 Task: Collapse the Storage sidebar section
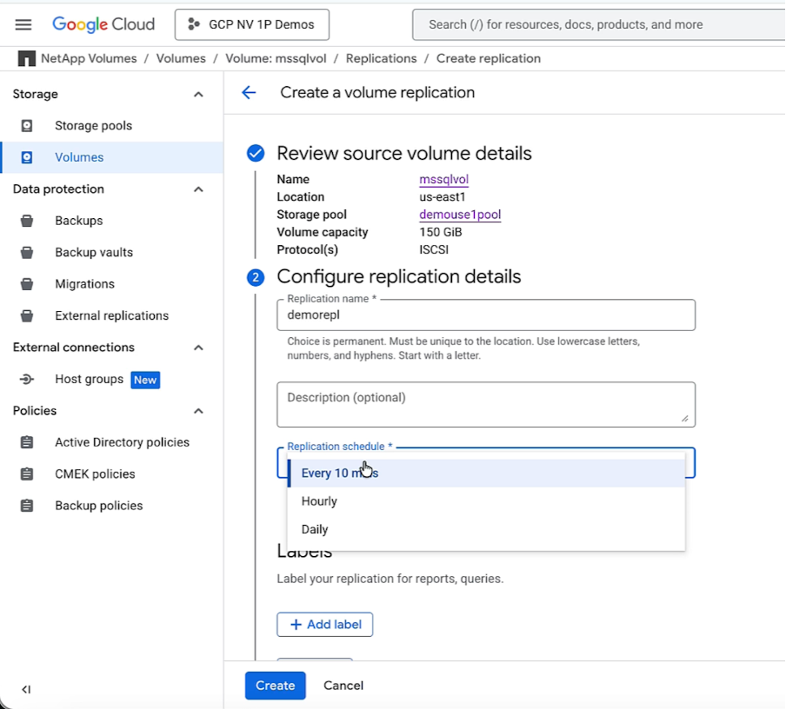pyautogui.click(x=198, y=94)
